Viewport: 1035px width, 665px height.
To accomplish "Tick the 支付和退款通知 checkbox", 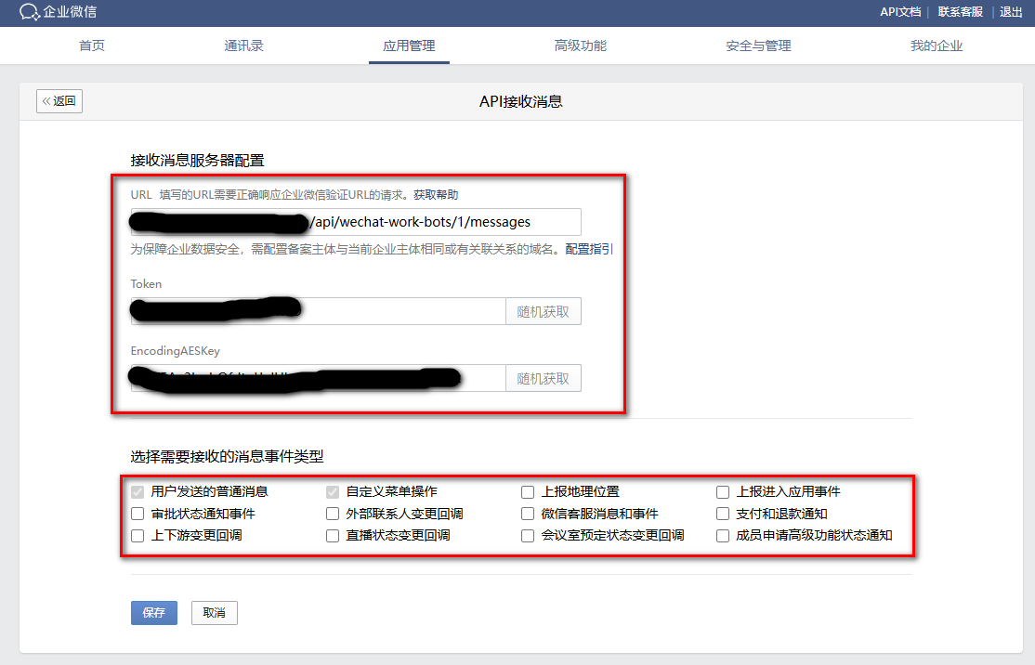I will [723, 514].
